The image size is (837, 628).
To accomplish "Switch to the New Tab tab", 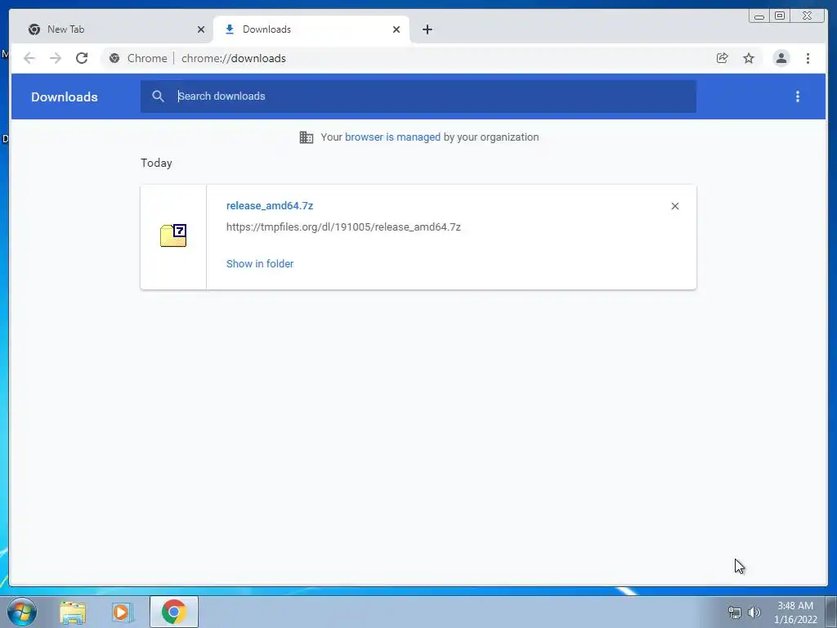I will (114, 29).
